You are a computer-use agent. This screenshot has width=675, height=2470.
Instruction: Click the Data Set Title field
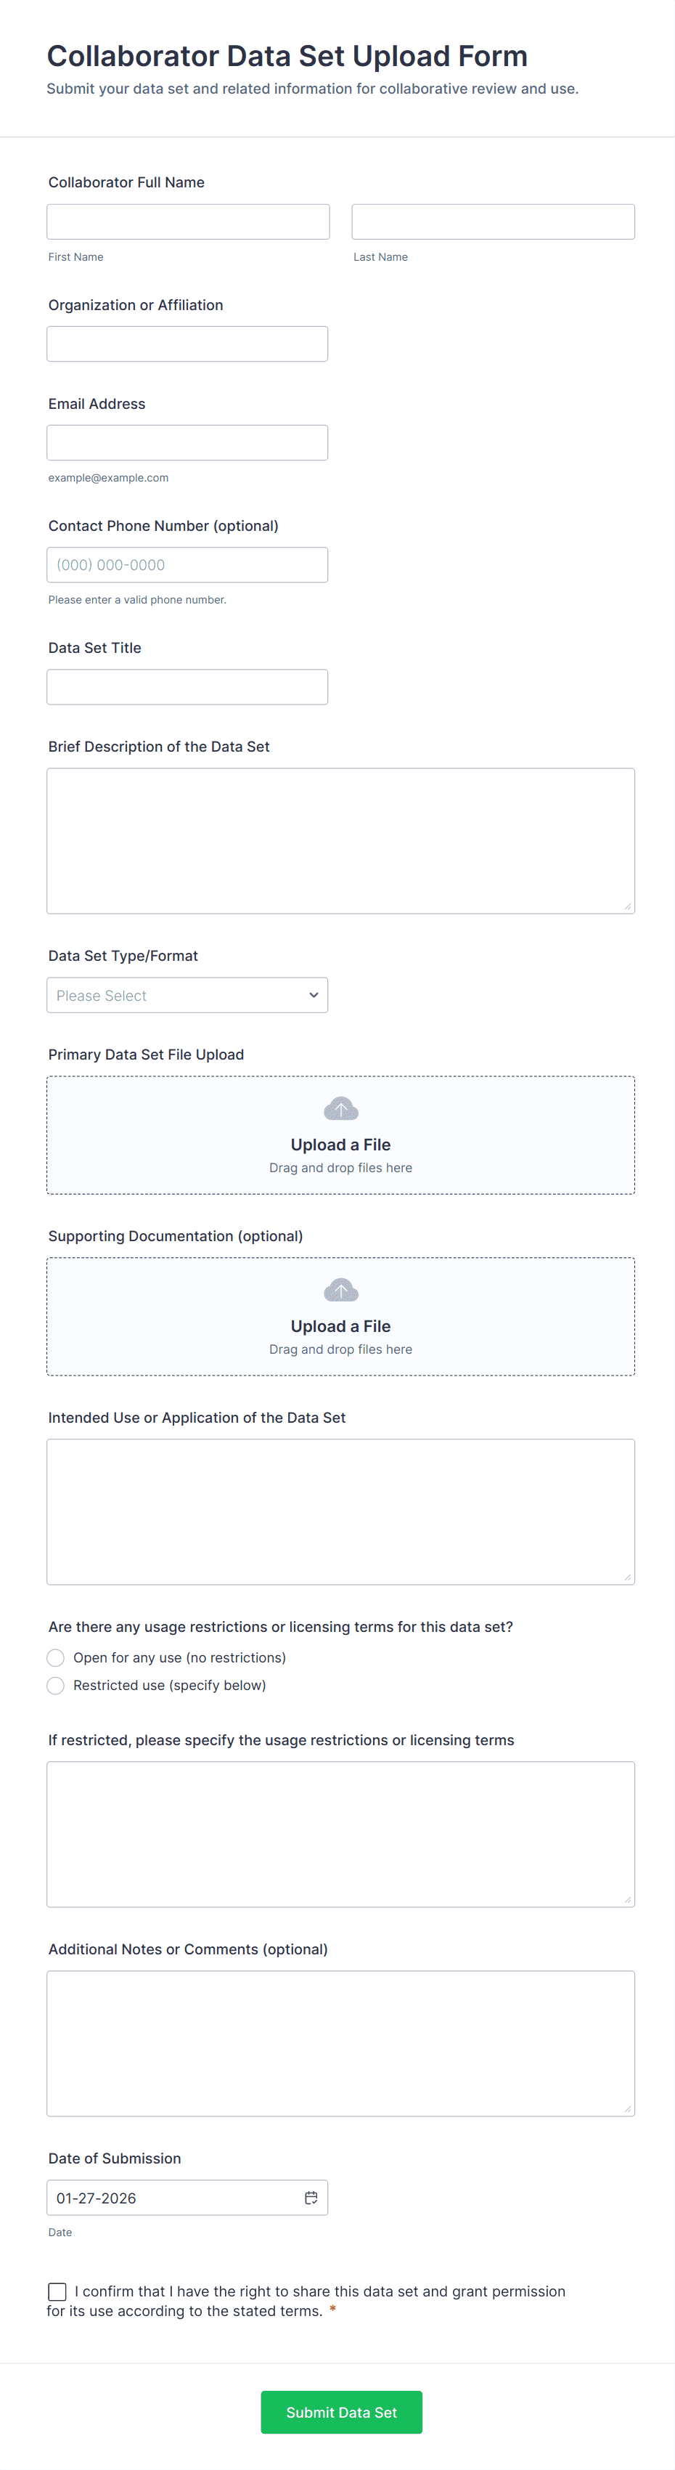(187, 688)
